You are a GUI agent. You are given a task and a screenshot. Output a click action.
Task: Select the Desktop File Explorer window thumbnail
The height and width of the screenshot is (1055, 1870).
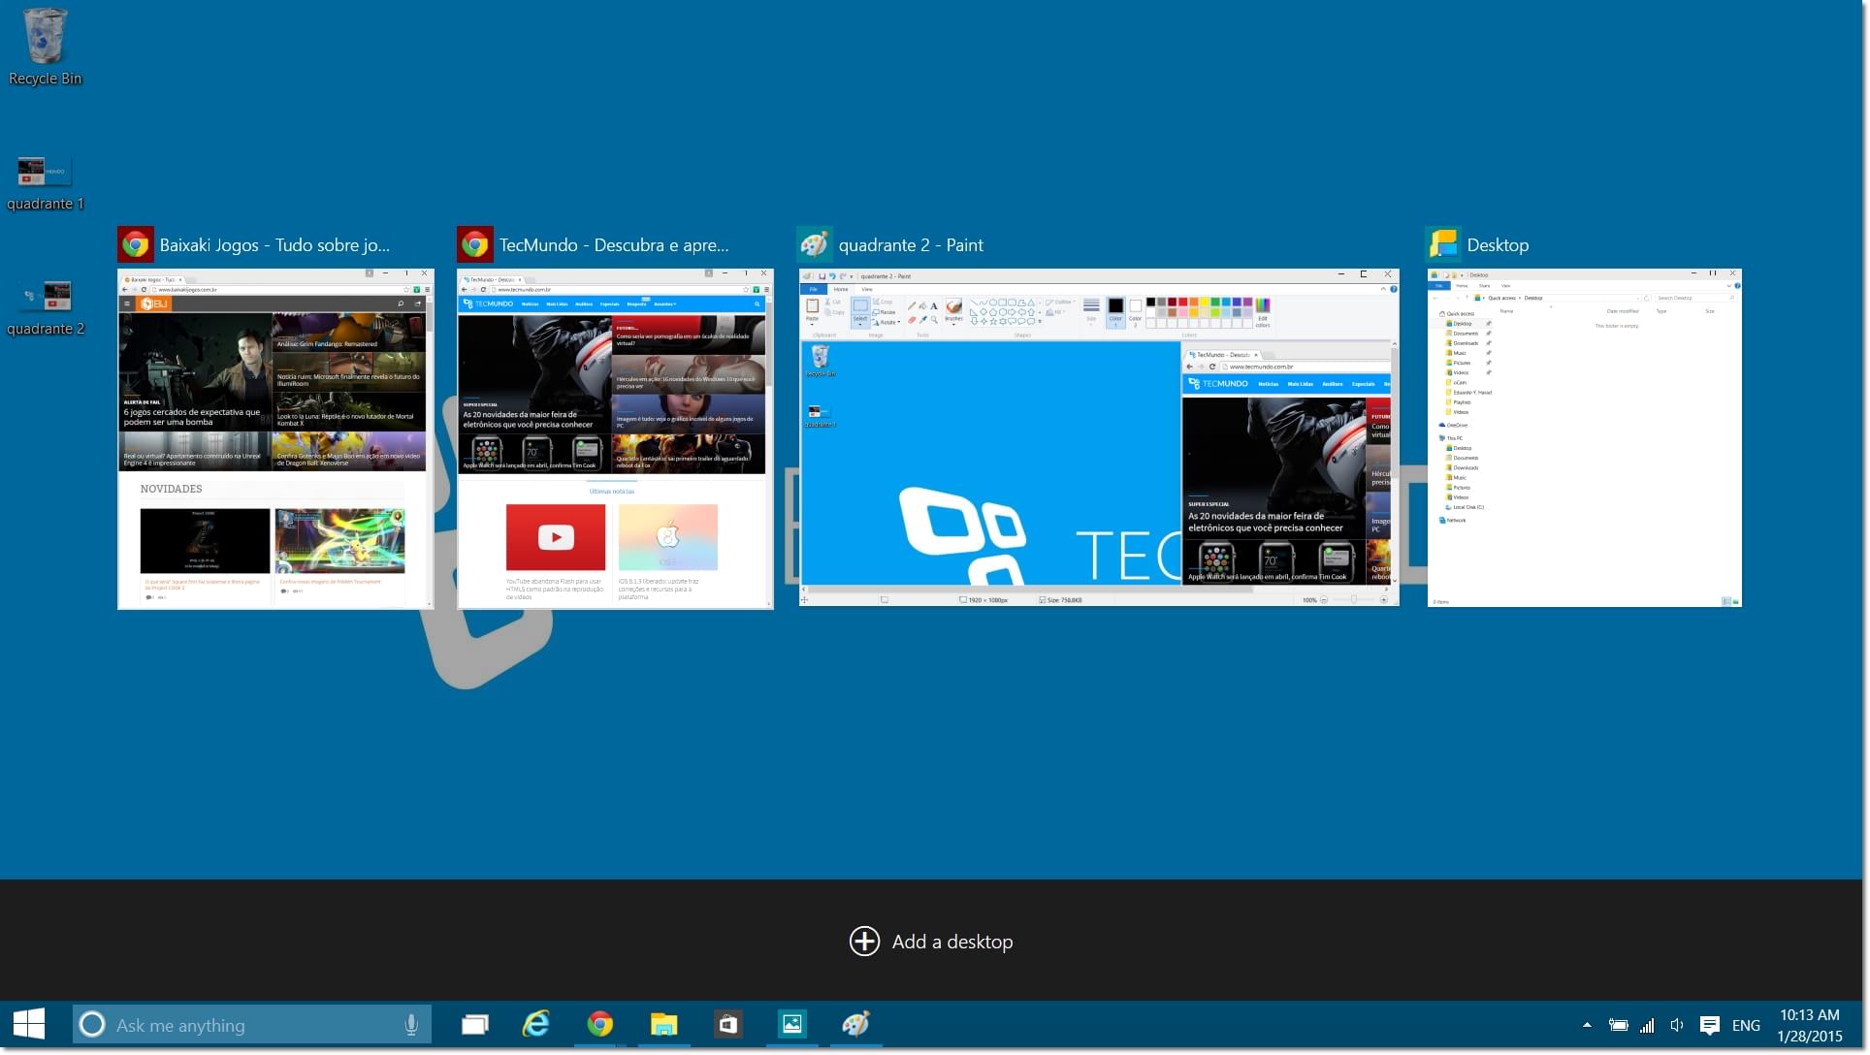(1584, 438)
